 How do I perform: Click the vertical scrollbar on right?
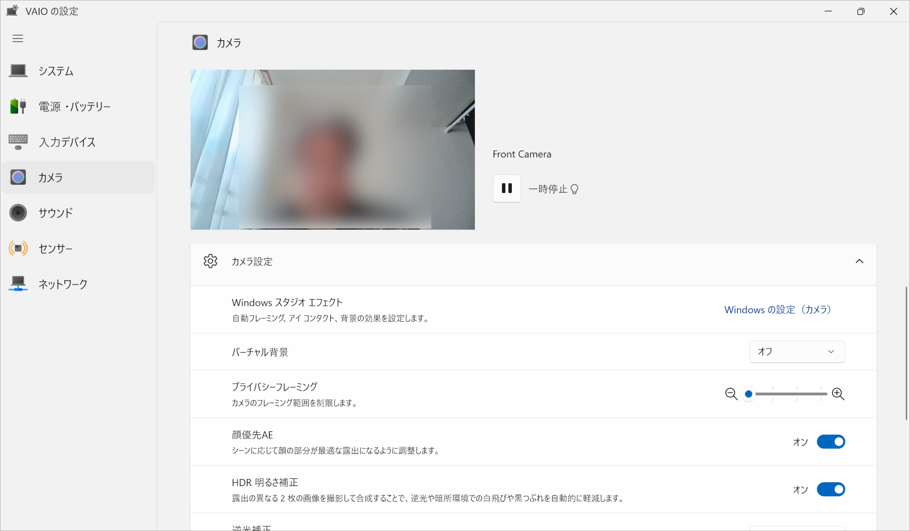pyautogui.click(x=906, y=353)
